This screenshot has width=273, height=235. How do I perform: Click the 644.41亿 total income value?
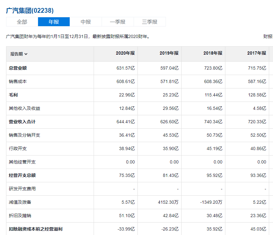pyautogui.click(x=126, y=122)
